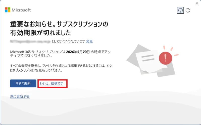Click the frowning face feedback icon
This screenshot has height=125, width=201.
coord(188,10)
